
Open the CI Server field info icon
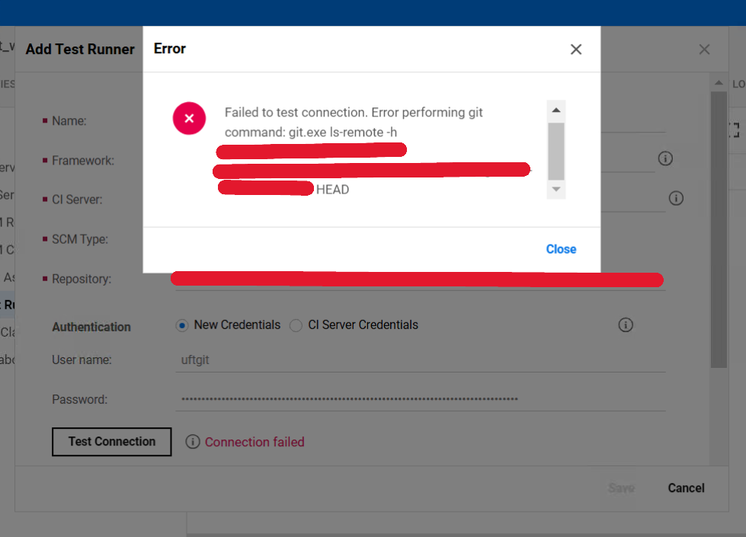(676, 198)
